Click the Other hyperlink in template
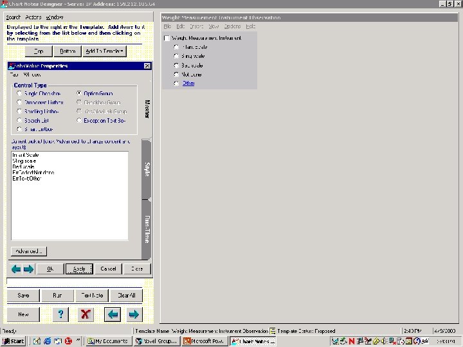 click(x=188, y=83)
